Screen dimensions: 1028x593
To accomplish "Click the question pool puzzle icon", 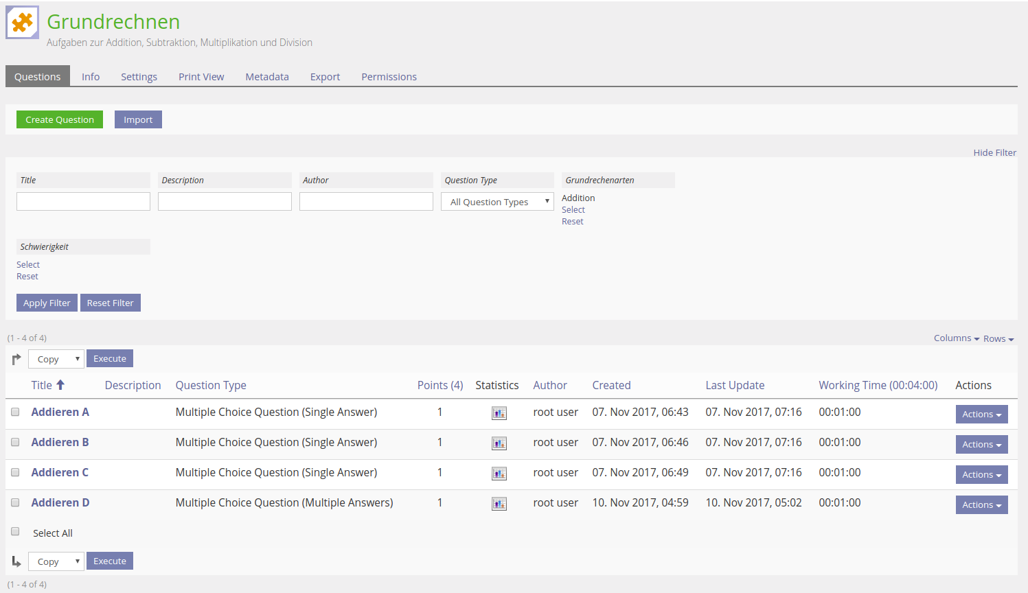I will (23, 23).
